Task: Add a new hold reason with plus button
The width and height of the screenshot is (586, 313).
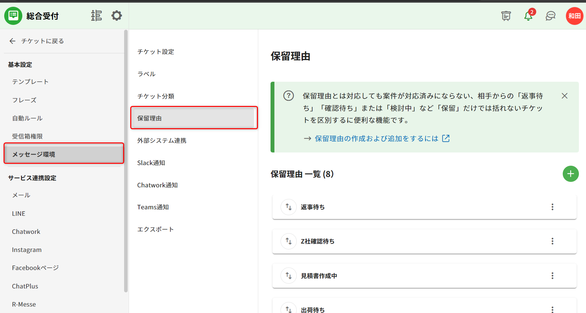Action: pyautogui.click(x=570, y=174)
